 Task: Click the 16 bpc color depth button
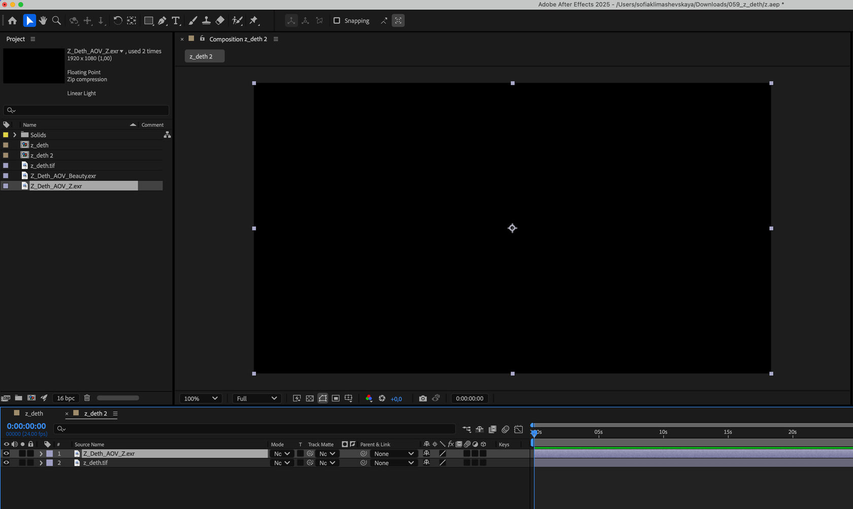tap(65, 398)
